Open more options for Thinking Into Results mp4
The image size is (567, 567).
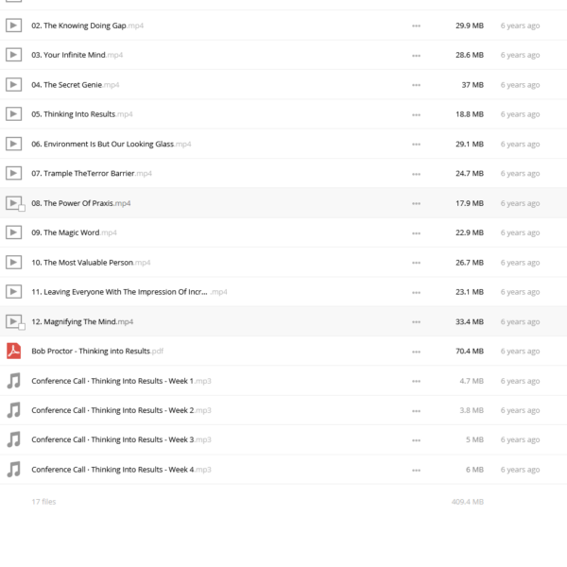[416, 114]
